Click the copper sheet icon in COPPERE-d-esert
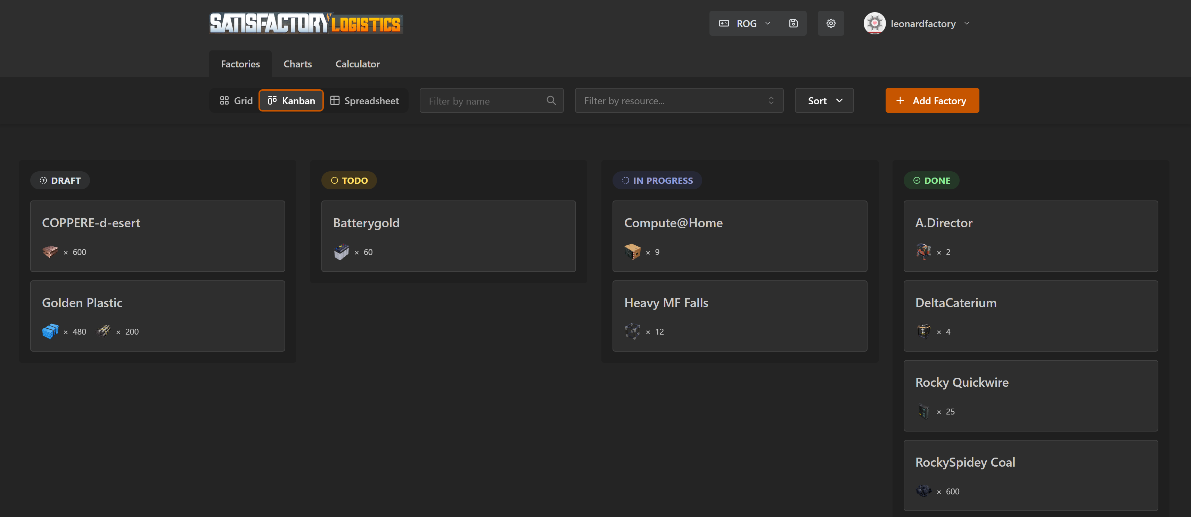 coord(50,252)
